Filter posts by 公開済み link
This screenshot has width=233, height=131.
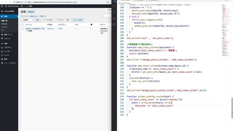coord(32,16)
